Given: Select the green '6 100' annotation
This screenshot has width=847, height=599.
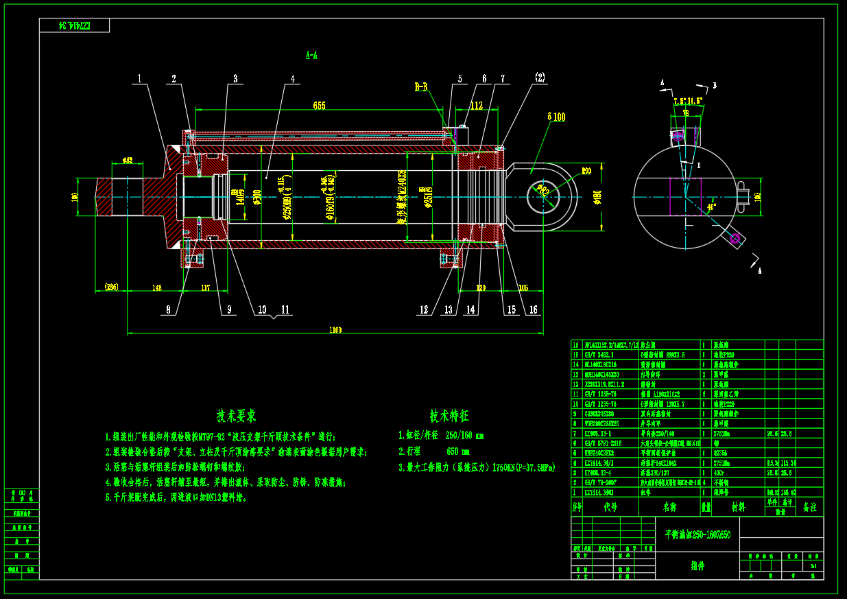Looking at the screenshot, I should (556, 117).
